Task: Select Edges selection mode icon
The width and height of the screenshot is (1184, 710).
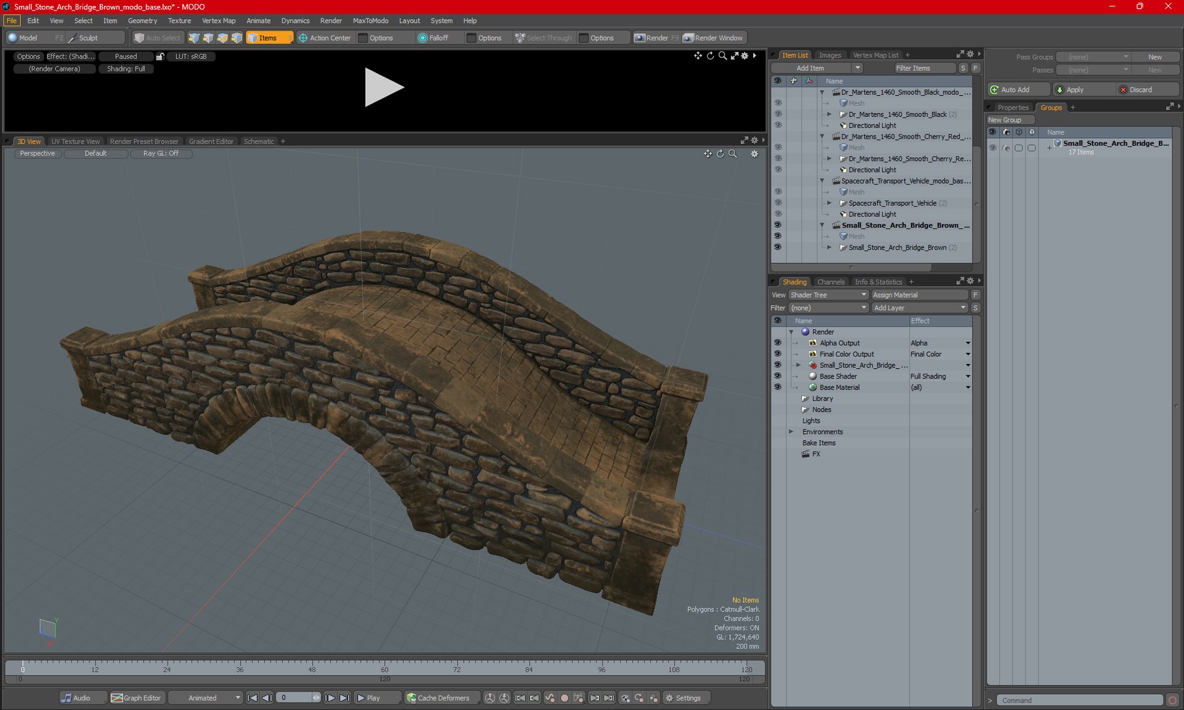Action: pos(209,38)
